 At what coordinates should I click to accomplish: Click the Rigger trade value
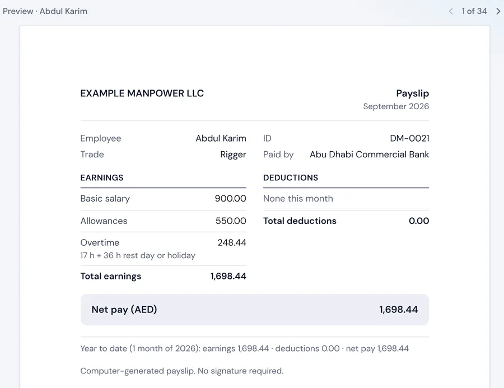point(233,155)
